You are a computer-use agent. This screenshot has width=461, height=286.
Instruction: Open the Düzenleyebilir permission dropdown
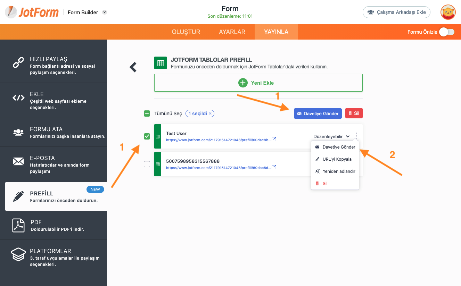331,136
